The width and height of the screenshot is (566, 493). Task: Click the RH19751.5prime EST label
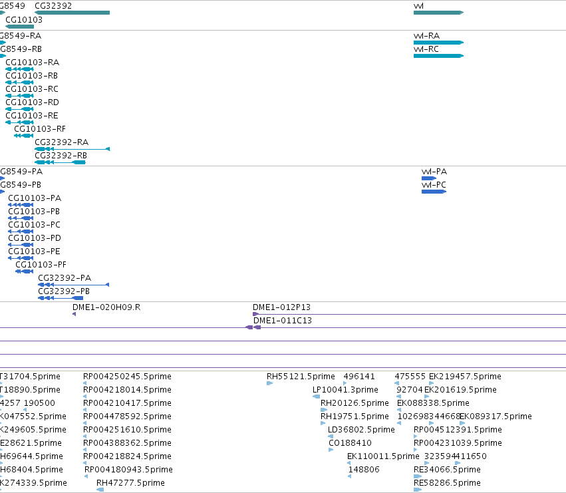(x=355, y=416)
